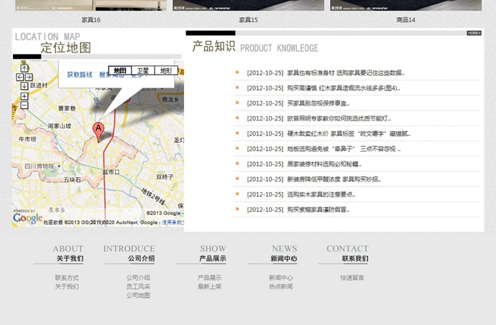Zoom in the map with plus icon
The image size is (496, 325).
point(24,96)
